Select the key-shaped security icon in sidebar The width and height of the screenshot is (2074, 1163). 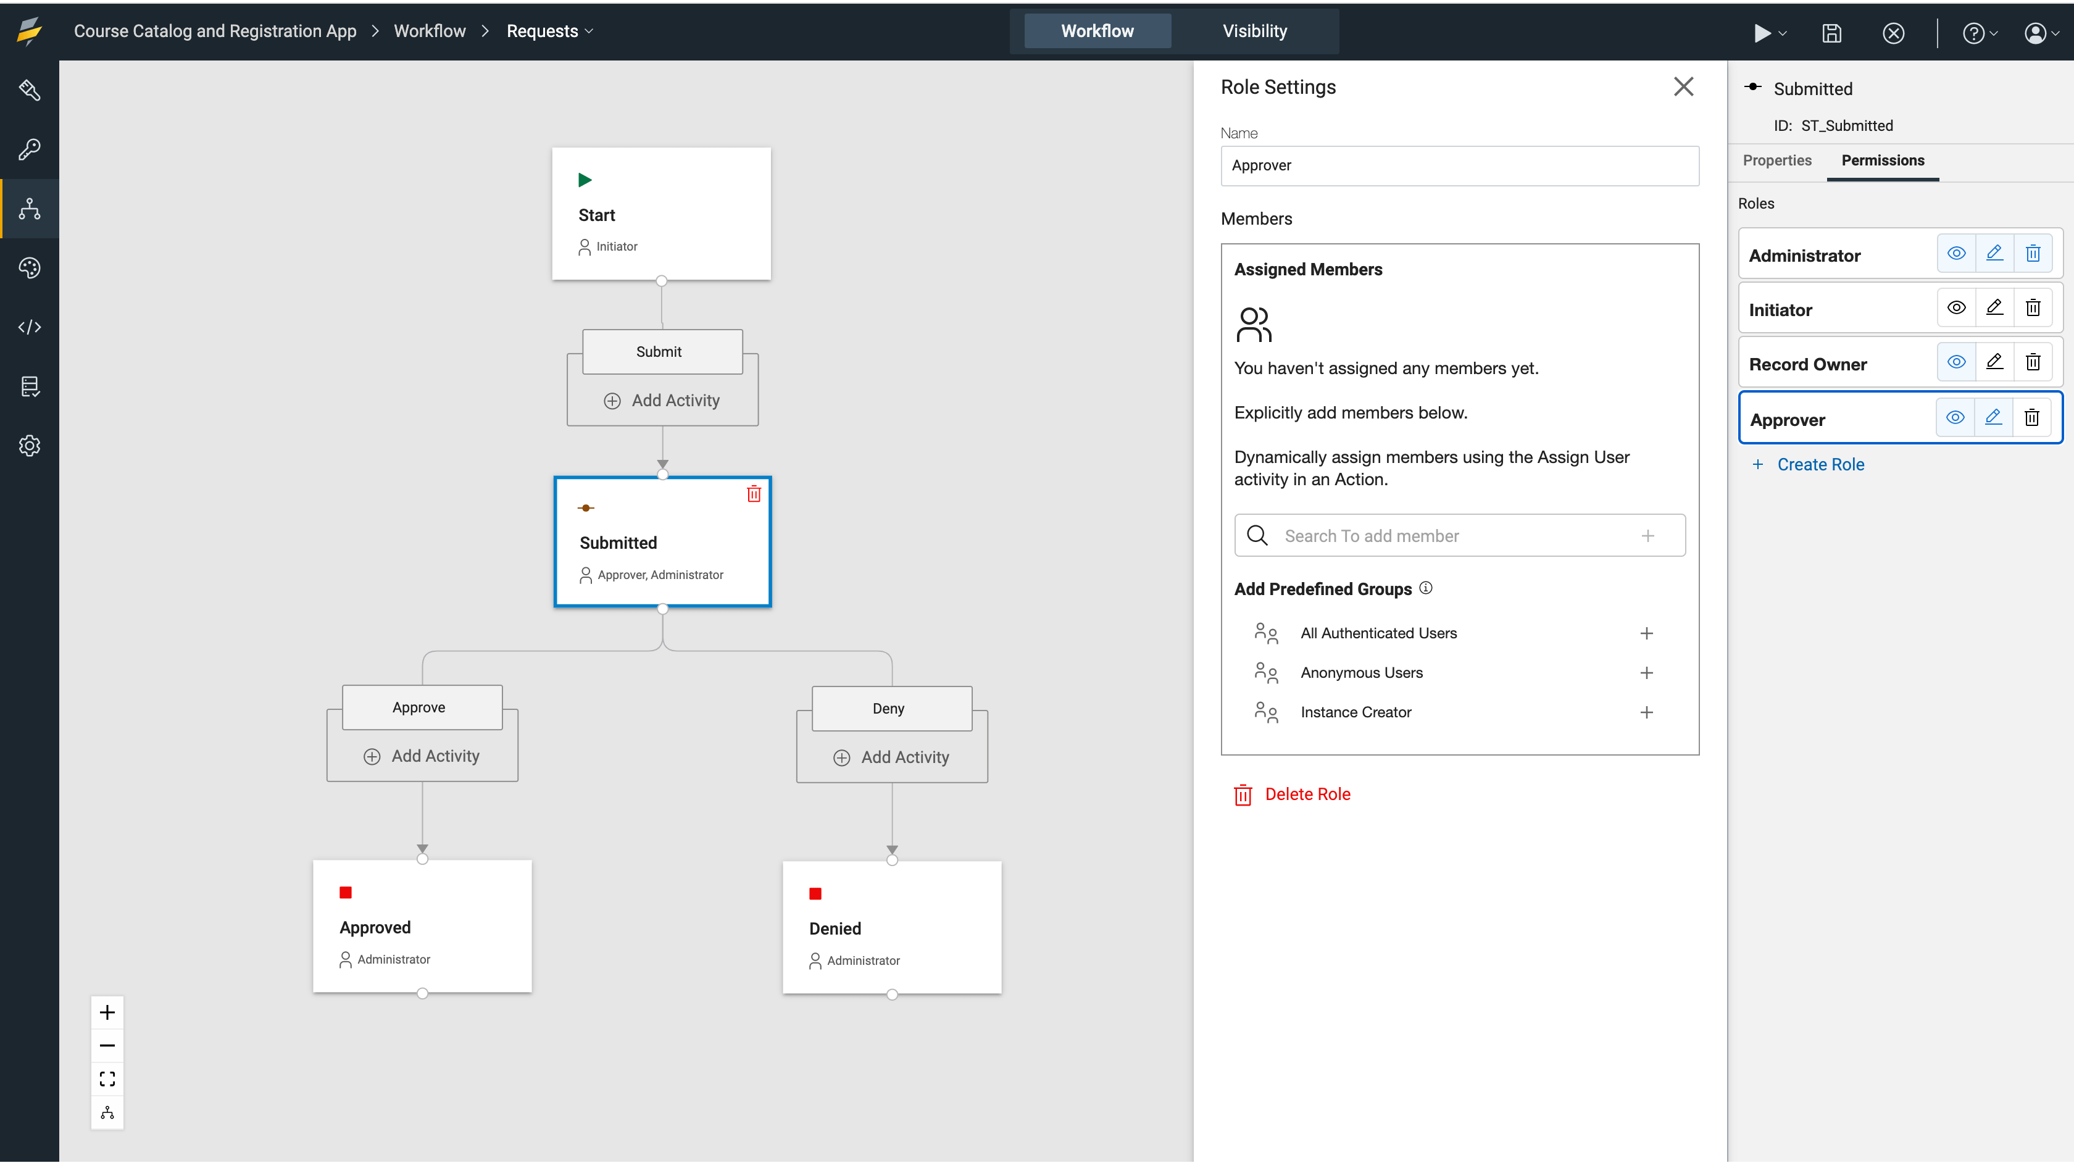pos(30,150)
